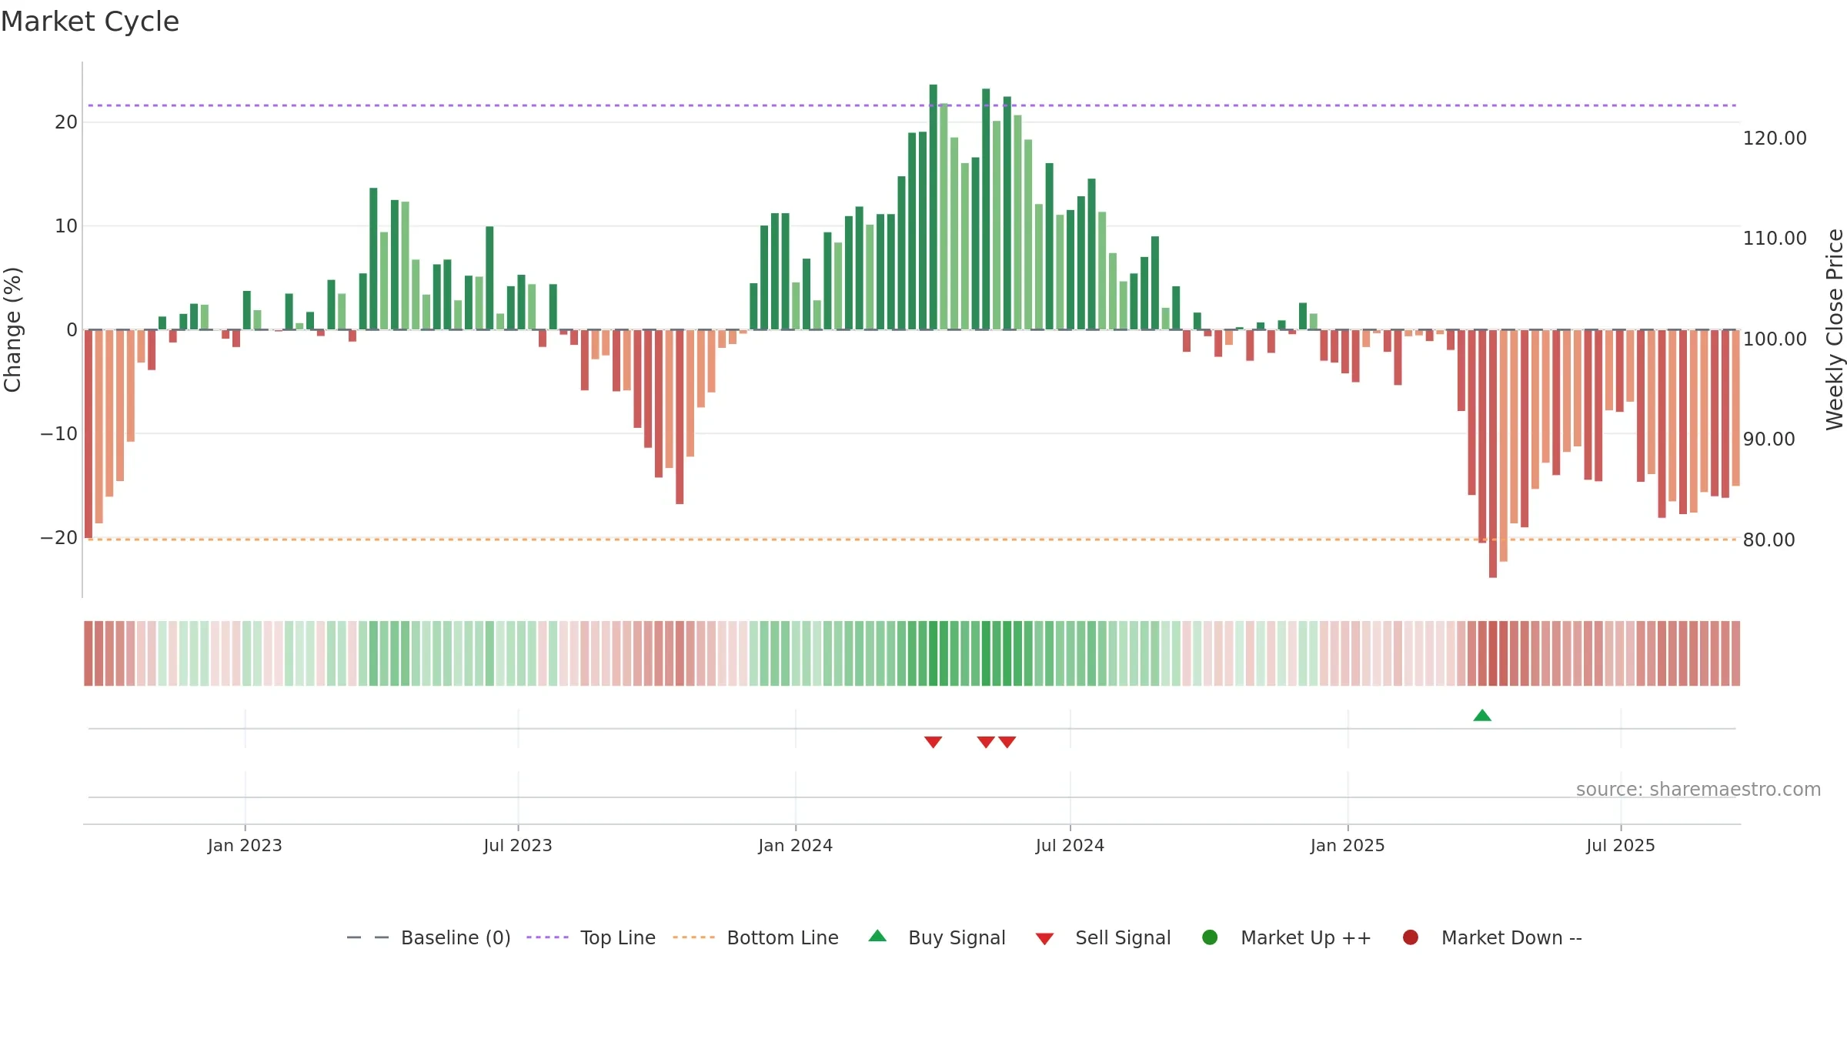Click the middle red sell signal marker
Viewport: 1847px width, 1039px height.
(986, 742)
